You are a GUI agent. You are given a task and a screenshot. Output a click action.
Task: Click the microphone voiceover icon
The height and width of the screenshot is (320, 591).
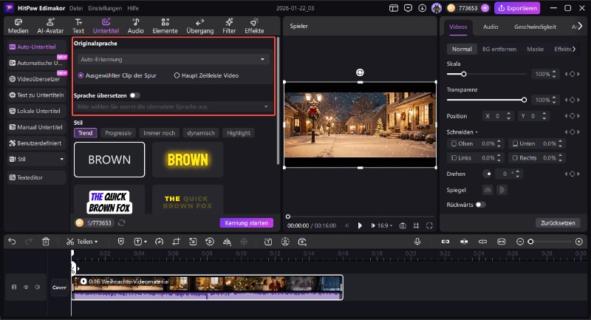coord(417,242)
